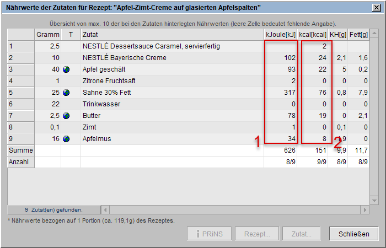Screen dimensions: 386x248
Task: Click the PRINS button
Action: click(209, 234)
